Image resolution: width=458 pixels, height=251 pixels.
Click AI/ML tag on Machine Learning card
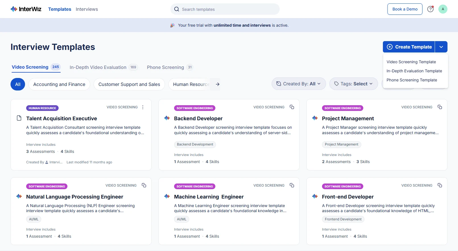point(181,219)
